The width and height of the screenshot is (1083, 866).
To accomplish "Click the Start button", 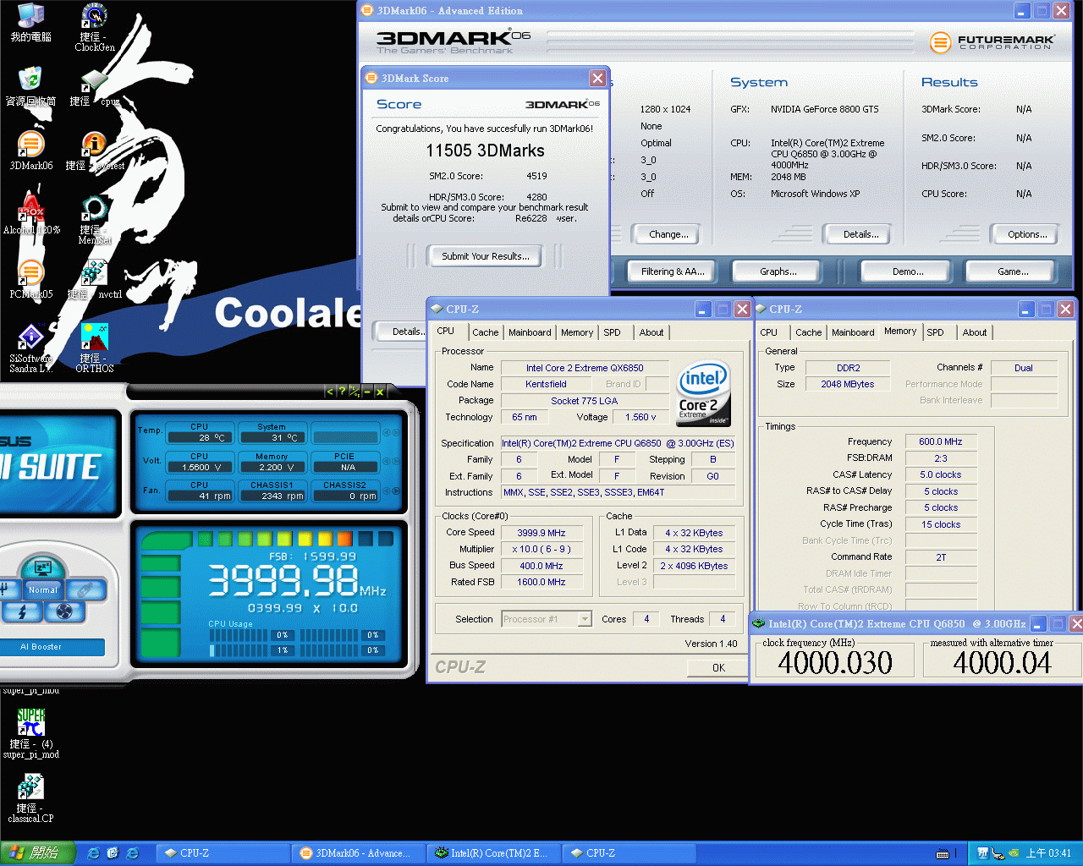I will 38,853.
